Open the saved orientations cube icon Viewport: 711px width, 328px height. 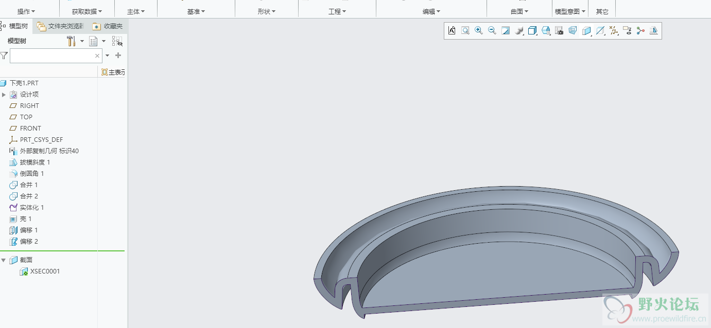coord(533,31)
